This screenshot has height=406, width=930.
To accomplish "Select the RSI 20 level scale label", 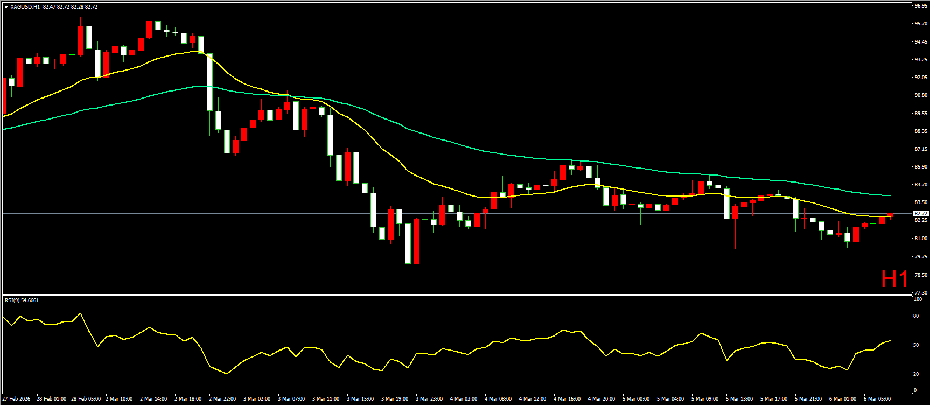I will [917, 374].
